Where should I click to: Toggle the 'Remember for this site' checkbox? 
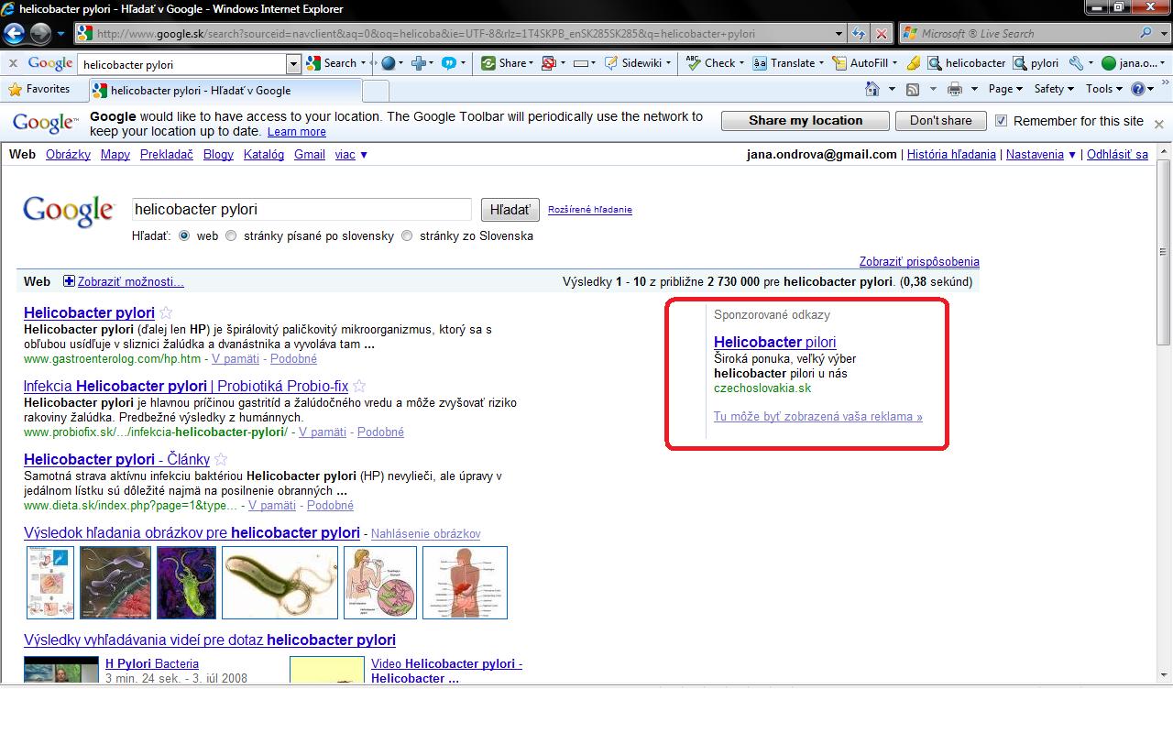(x=1001, y=121)
